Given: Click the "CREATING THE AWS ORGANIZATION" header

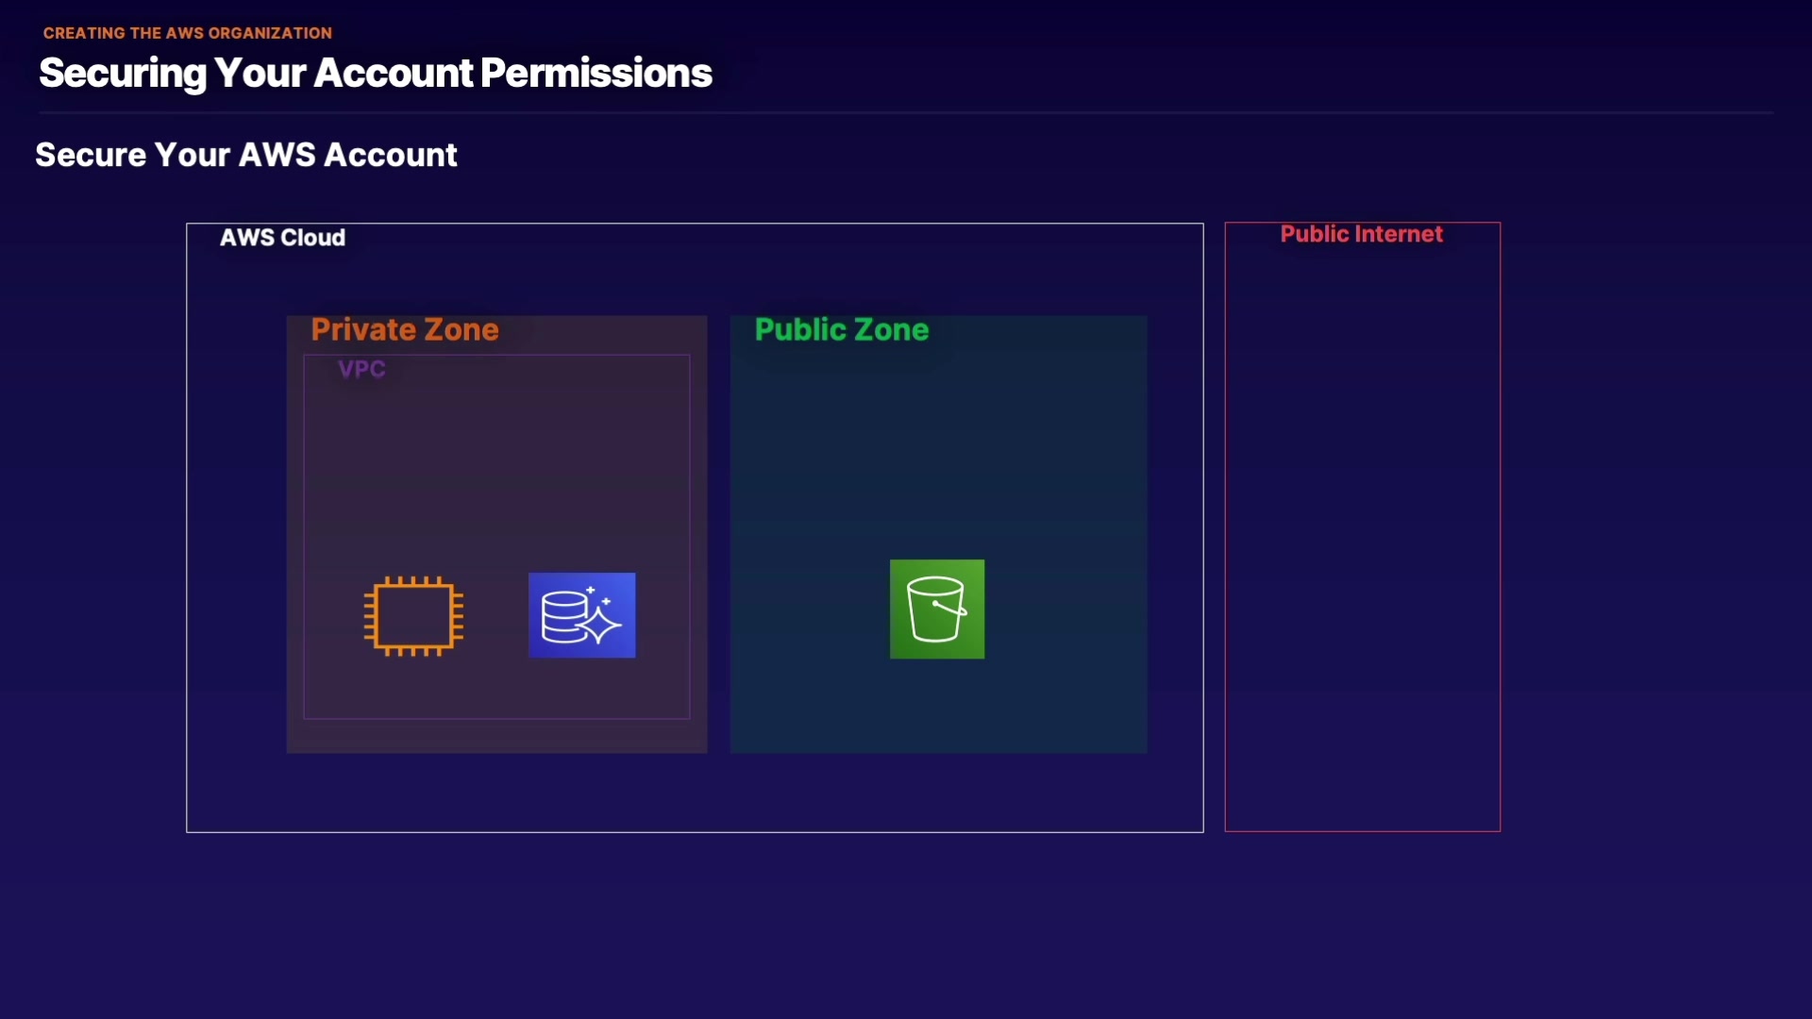Looking at the screenshot, I should (x=188, y=33).
